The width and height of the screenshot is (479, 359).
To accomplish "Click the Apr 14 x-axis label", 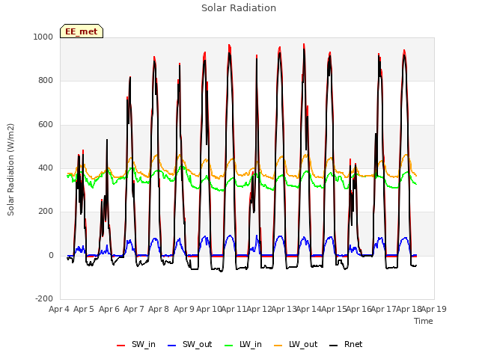I will [309, 309].
